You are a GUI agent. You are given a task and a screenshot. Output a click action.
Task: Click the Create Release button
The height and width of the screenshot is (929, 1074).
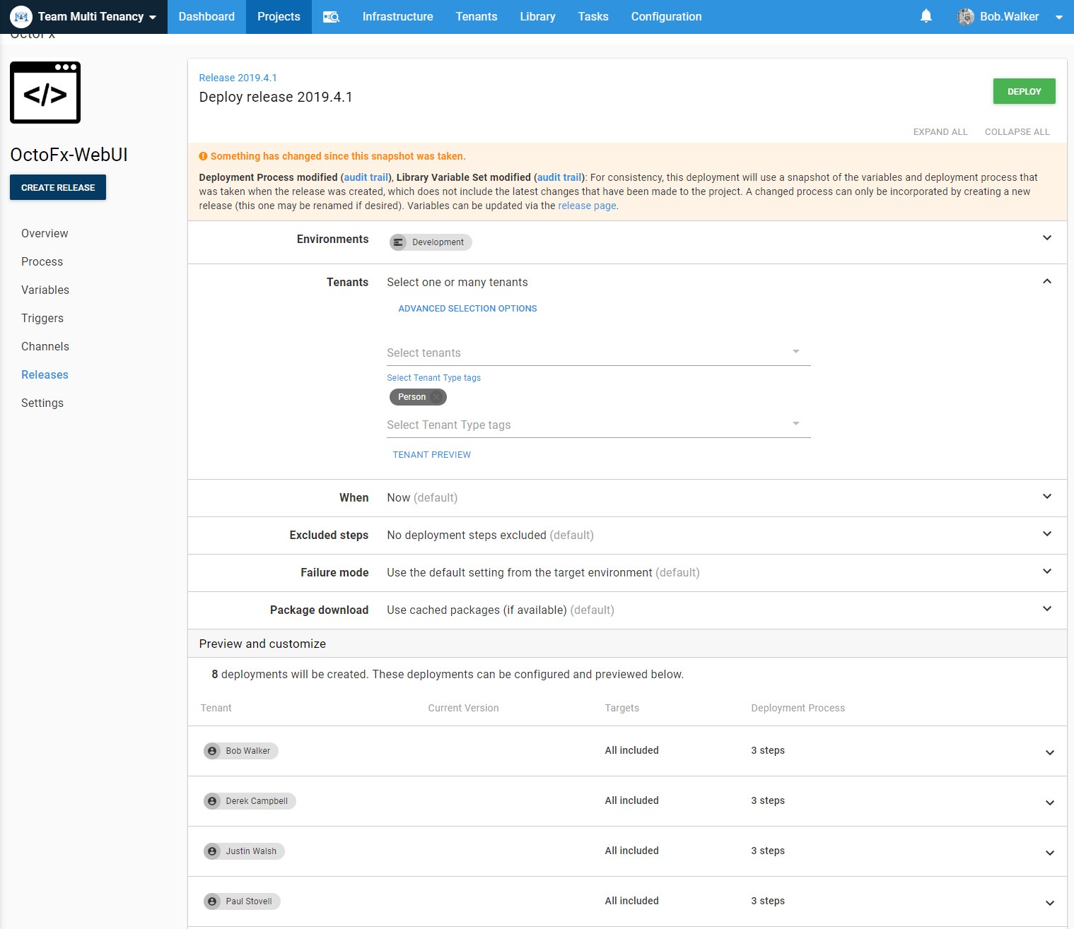[x=58, y=187]
